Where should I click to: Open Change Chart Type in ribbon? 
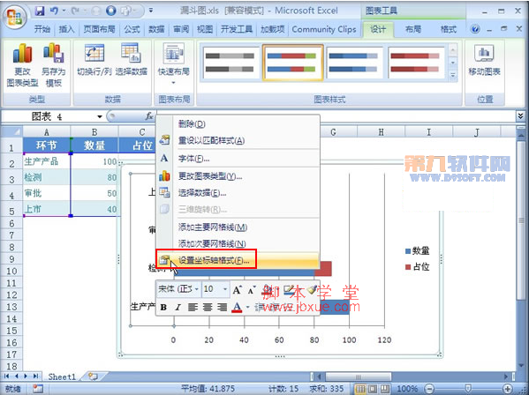click(22, 64)
